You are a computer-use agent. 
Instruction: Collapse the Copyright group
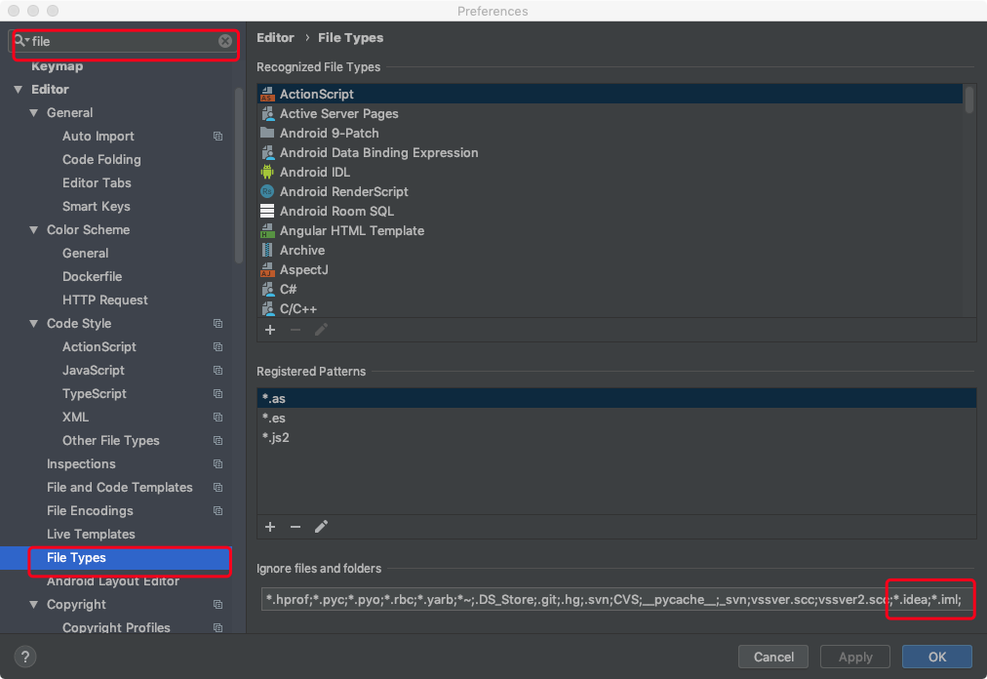pyautogui.click(x=33, y=605)
